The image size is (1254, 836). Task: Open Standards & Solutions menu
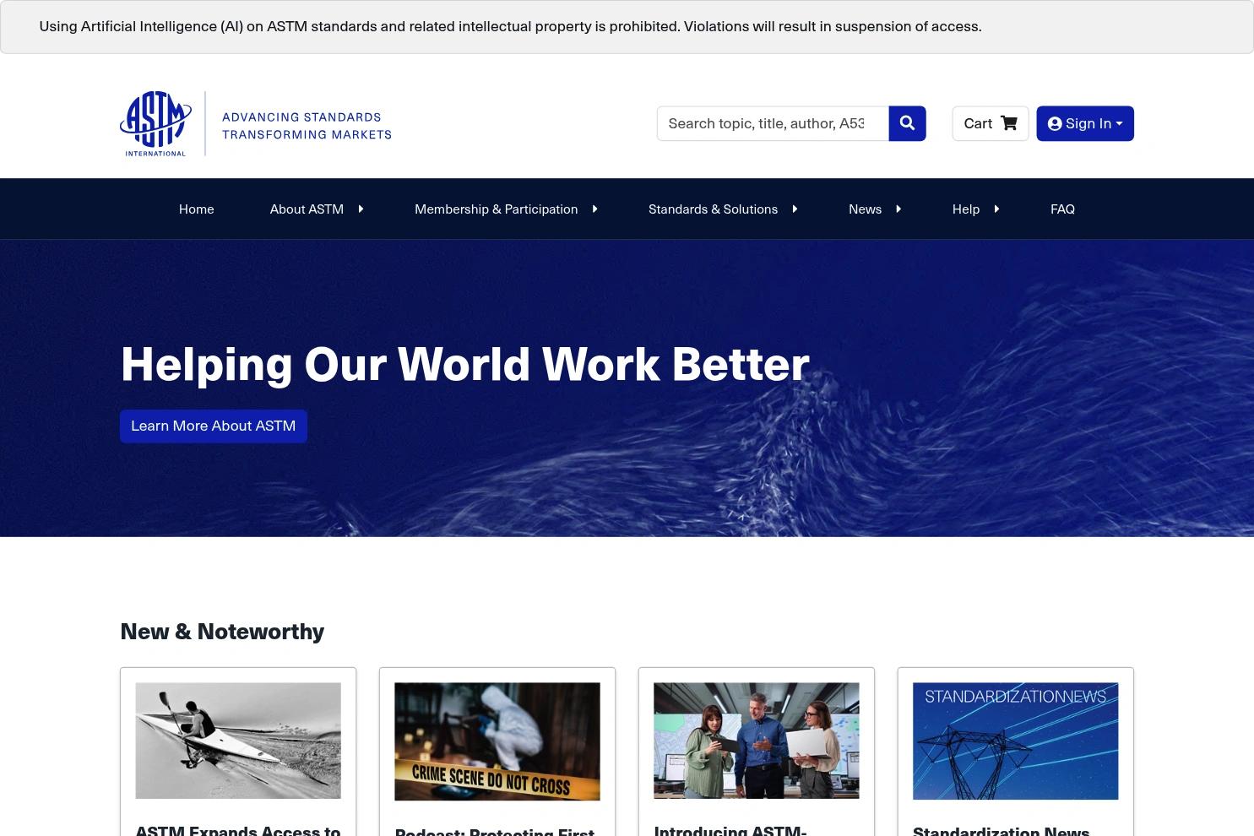pyautogui.click(x=713, y=209)
